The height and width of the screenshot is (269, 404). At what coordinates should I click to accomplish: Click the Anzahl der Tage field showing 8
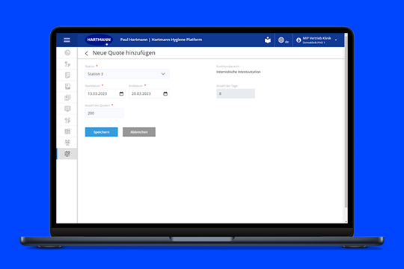[x=236, y=93]
